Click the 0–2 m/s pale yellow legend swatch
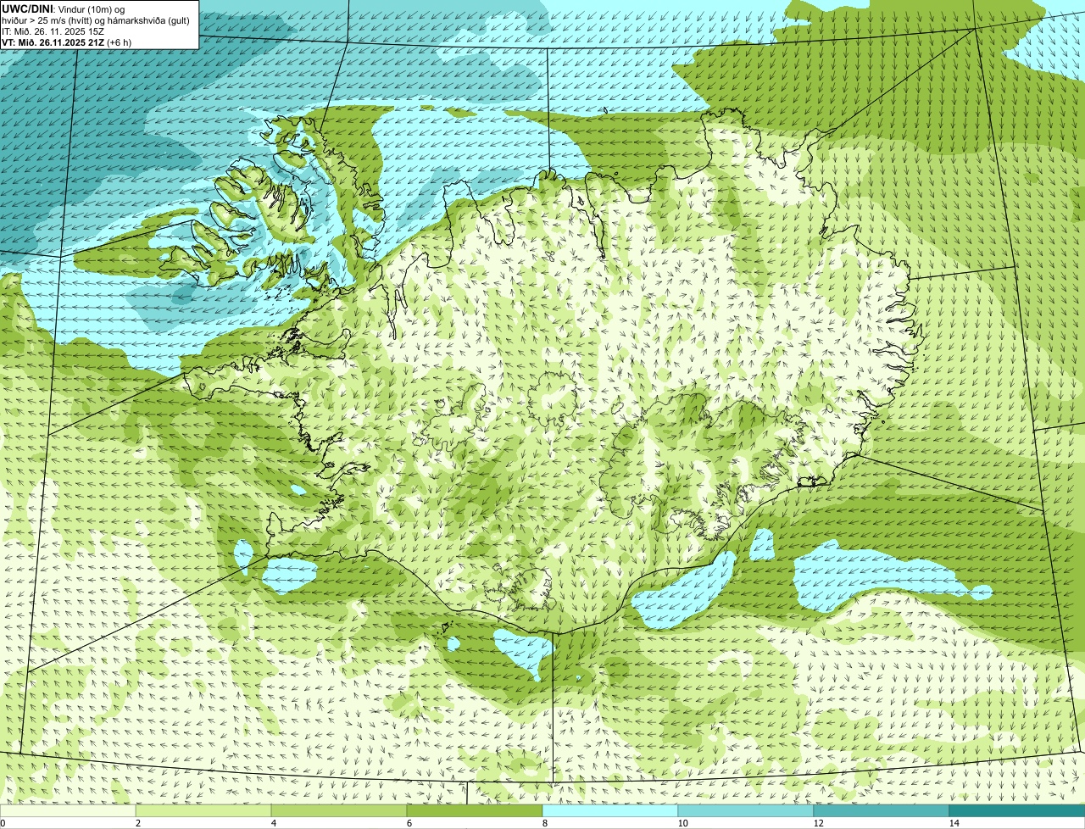This screenshot has height=829, width=1085. click(x=68, y=810)
